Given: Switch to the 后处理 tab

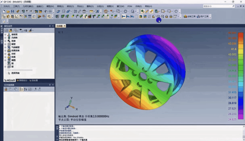Looking at the screenshot, I should (x=34, y=80).
